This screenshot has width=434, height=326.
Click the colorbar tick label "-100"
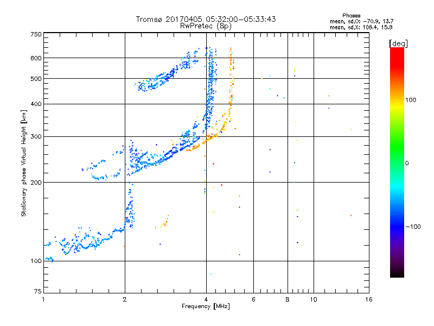click(413, 227)
